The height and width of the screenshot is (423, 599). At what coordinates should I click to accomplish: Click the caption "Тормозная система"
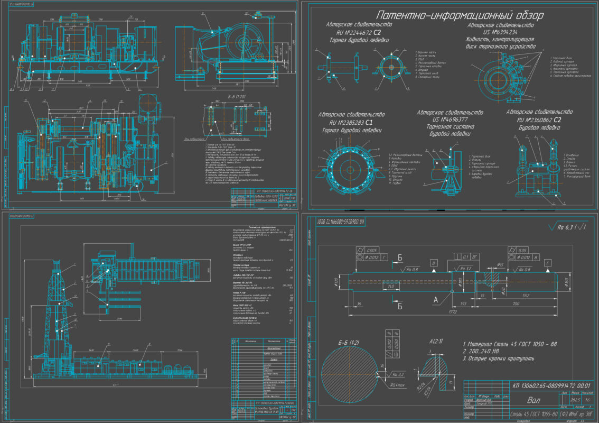click(450, 127)
